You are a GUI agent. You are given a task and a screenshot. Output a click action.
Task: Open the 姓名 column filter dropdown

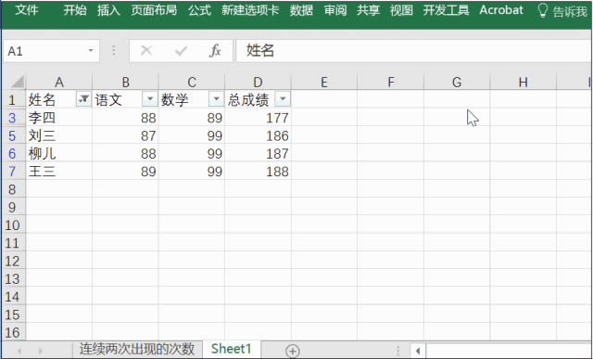(x=83, y=99)
